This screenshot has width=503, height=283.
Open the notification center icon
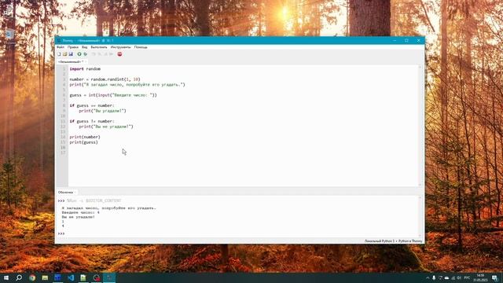495,277
